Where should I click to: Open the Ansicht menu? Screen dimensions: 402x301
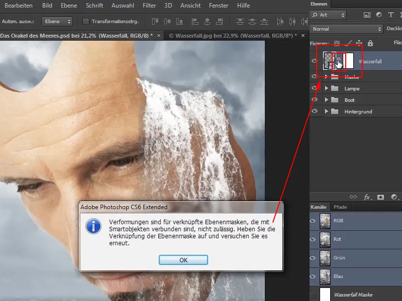pos(190,6)
